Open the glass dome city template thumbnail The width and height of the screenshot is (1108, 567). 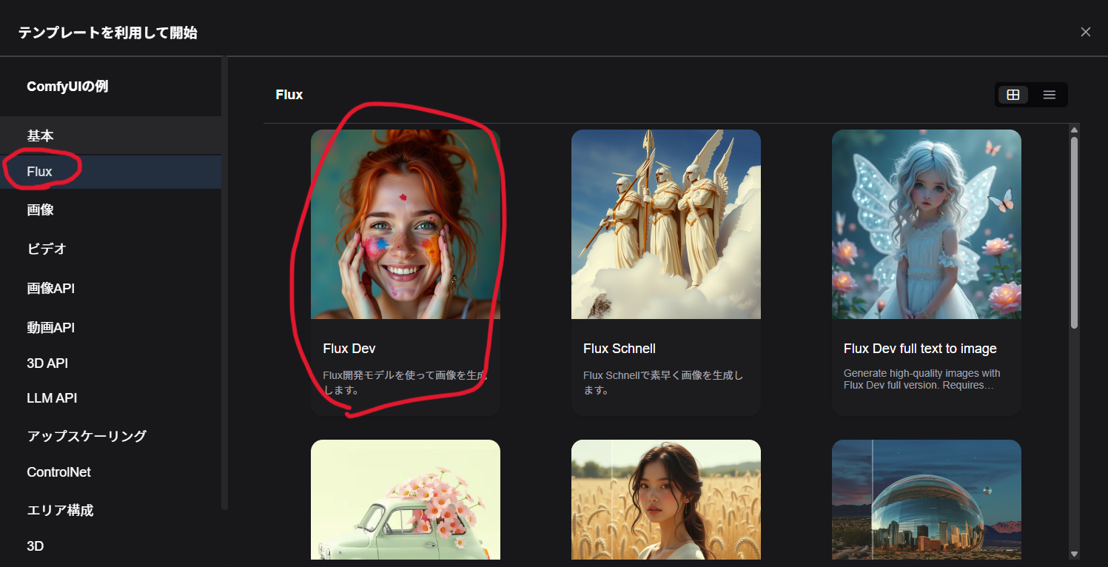pyautogui.click(x=927, y=500)
